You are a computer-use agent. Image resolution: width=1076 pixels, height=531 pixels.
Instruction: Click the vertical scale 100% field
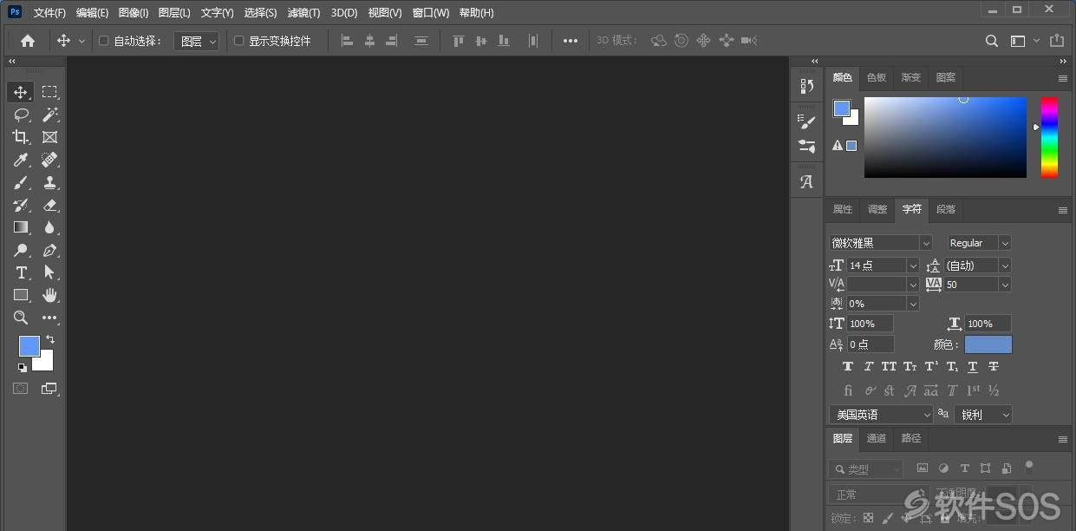pyautogui.click(x=871, y=324)
